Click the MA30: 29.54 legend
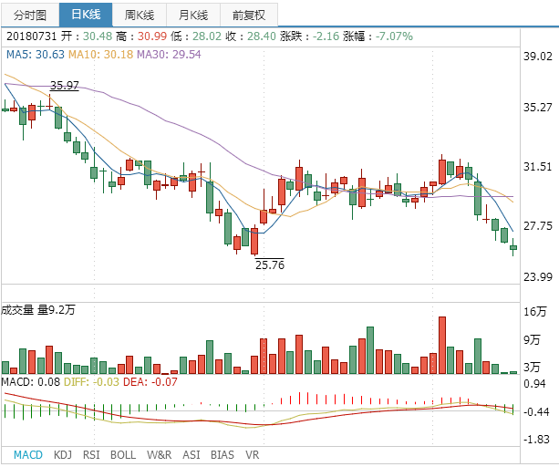Image resolution: width=559 pixels, height=467 pixels. [169, 55]
